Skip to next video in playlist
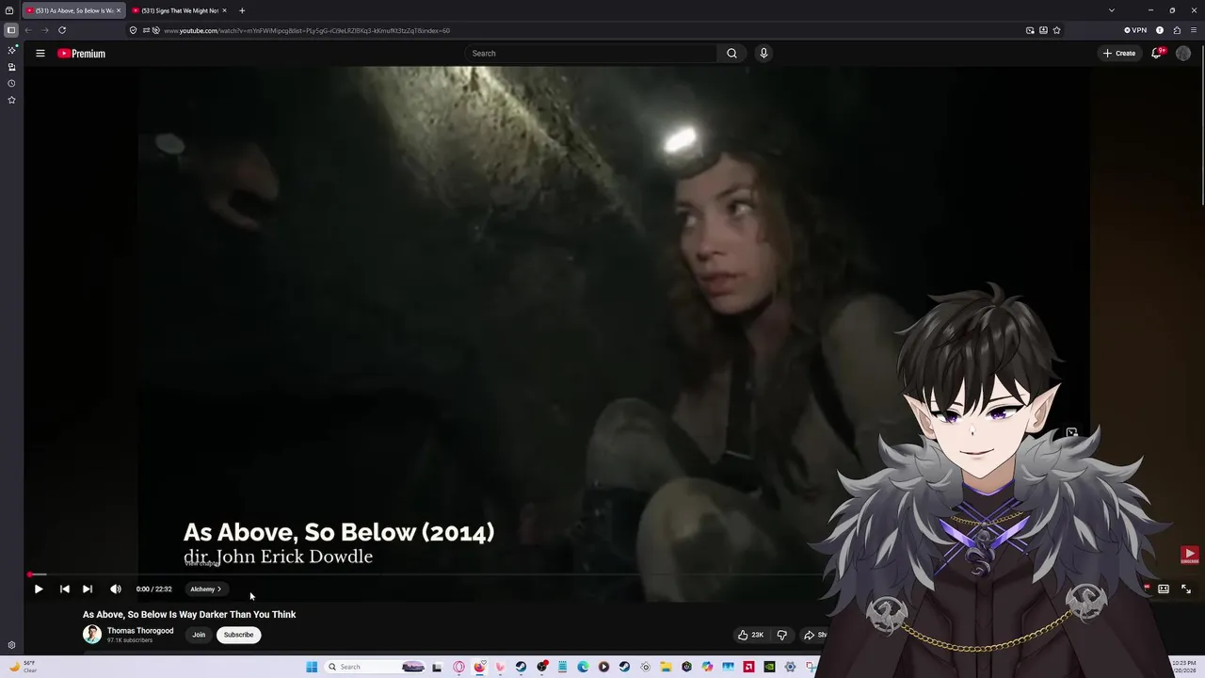 tap(87, 589)
